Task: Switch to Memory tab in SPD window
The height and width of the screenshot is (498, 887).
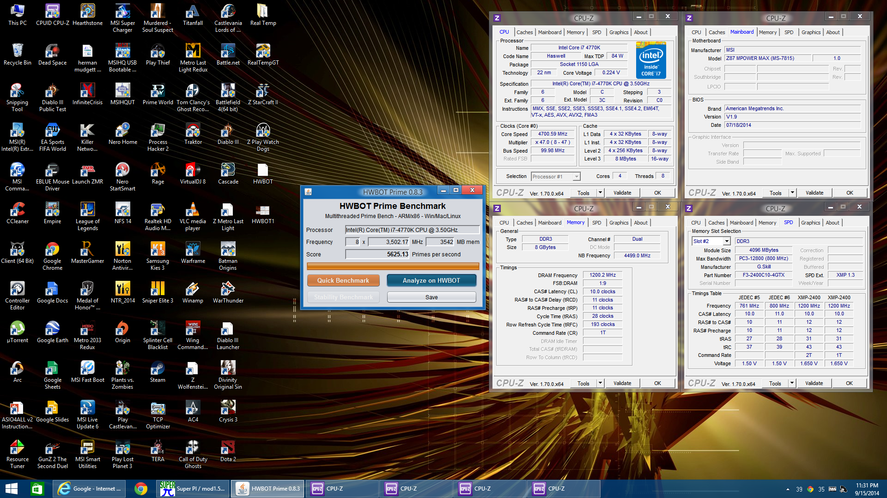Action: coord(767,223)
